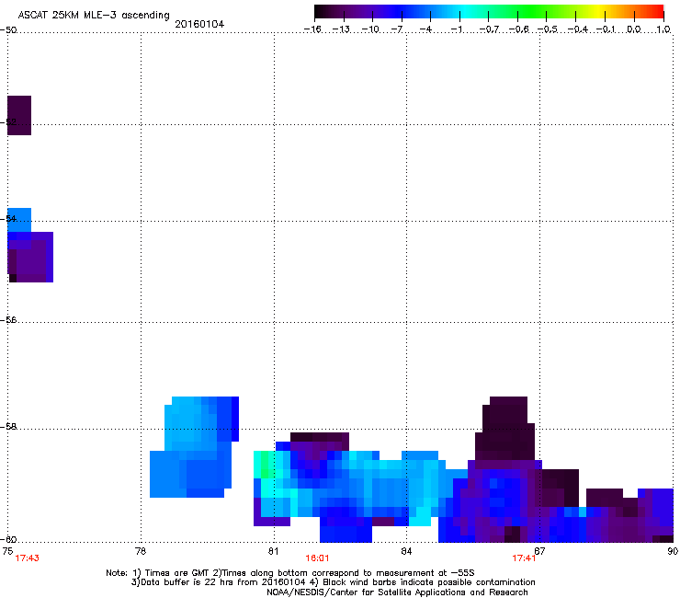Click the colorbar label -16
680x598 pixels.
pos(312,29)
